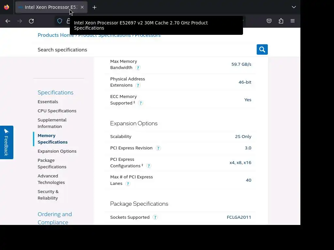This screenshot has width=334, height=250.
Task: Go to Security & Reliability section
Action: (48, 195)
